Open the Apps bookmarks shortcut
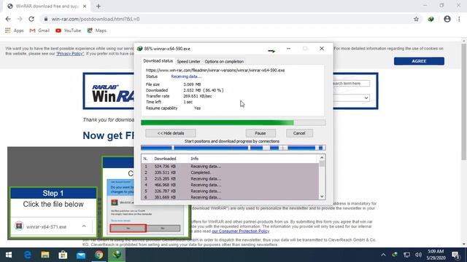This screenshot has width=467, height=262. (15, 31)
